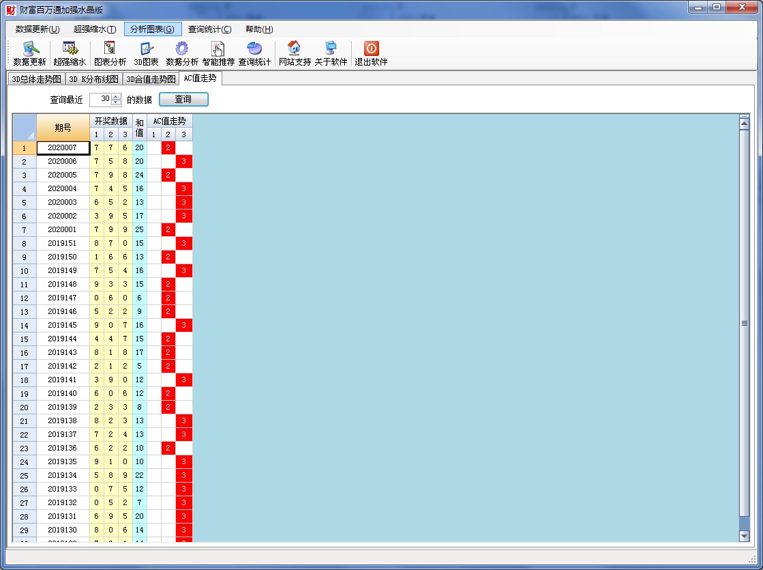Open the 超强缩水 tool icon
763x570 pixels.
tap(70, 48)
